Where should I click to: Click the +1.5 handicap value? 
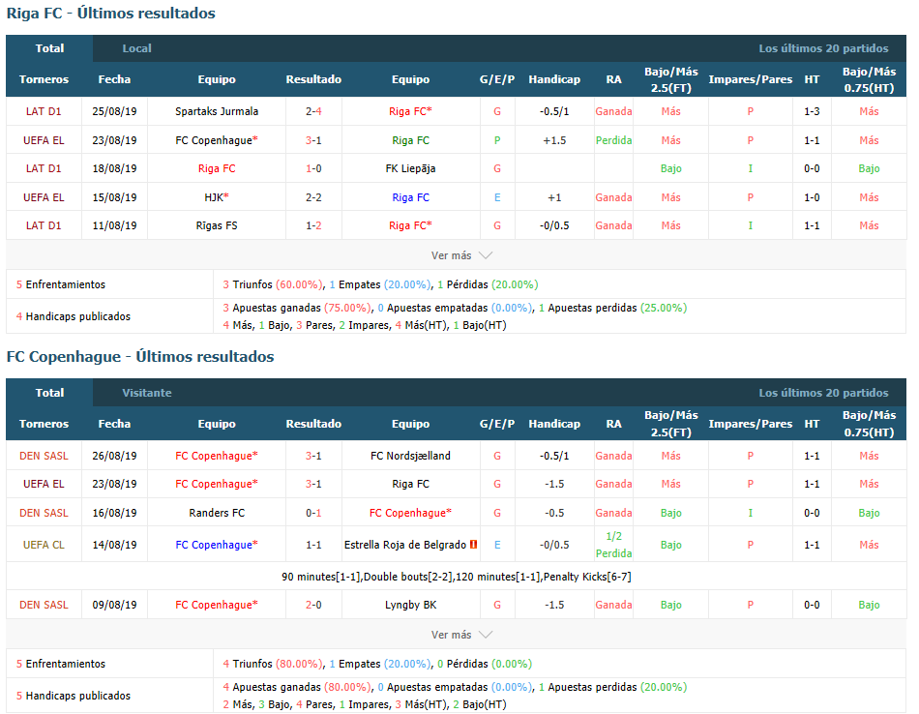point(554,140)
